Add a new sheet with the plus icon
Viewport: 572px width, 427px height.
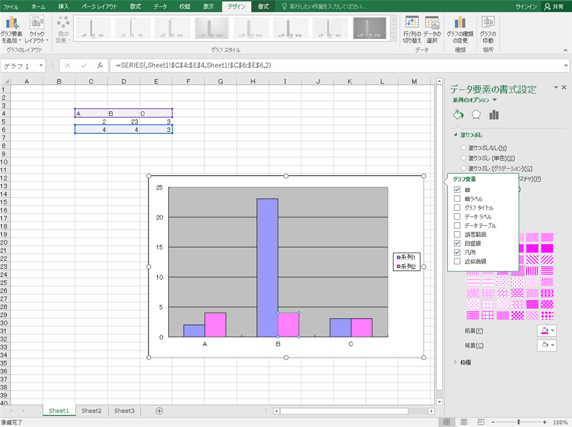(x=159, y=411)
